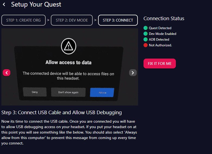
Task: Click the Deny button in tutorial image
Action: coord(35,92)
